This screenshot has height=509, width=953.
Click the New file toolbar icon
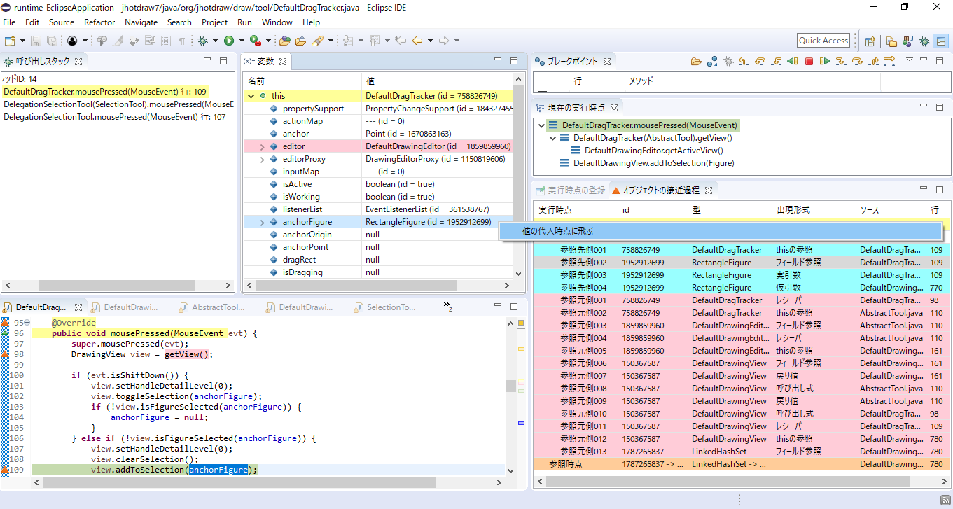click(11, 41)
